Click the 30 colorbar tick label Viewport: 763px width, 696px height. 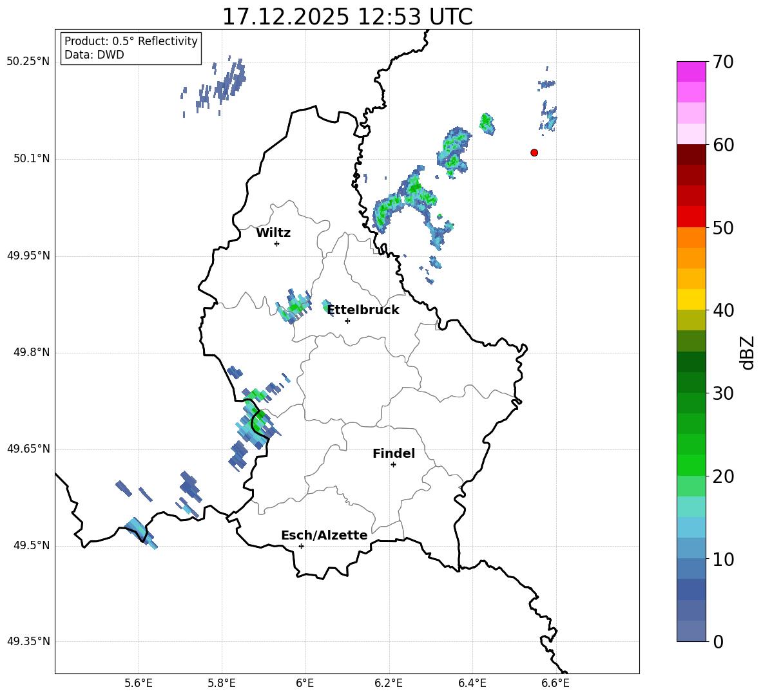tap(723, 393)
